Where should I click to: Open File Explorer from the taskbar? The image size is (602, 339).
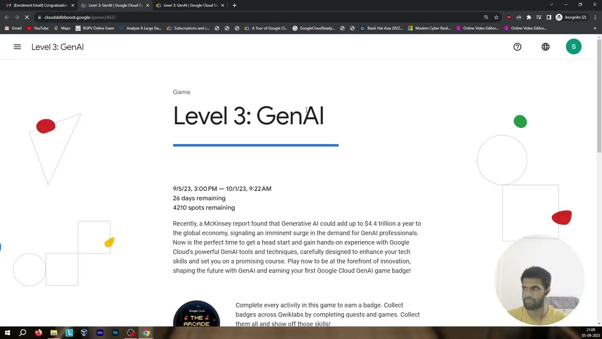pyautogui.click(x=54, y=333)
